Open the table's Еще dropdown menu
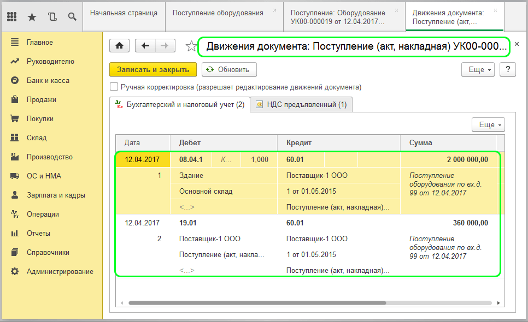 [x=488, y=124]
